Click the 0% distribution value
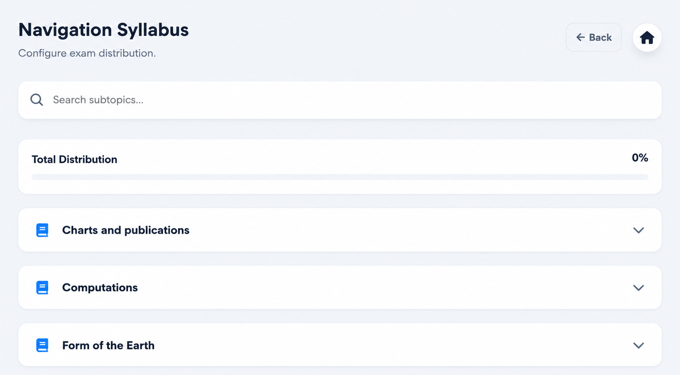 coord(640,158)
